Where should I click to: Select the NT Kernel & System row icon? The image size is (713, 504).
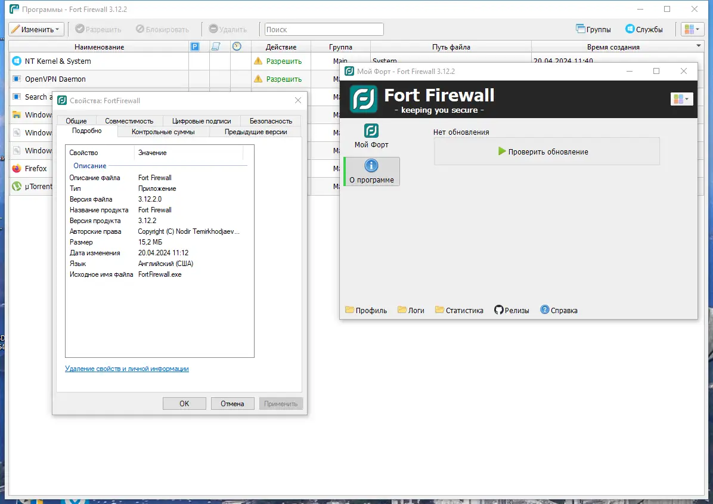click(17, 61)
